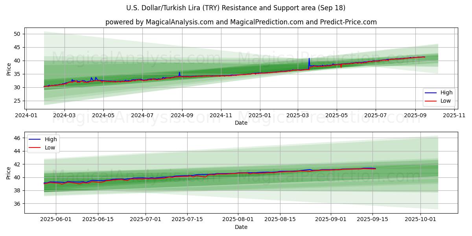The height and width of the screenshot is (236, 472).
Task: Click the '35' price tick on top chart
Action: click(x=17, y=74)
